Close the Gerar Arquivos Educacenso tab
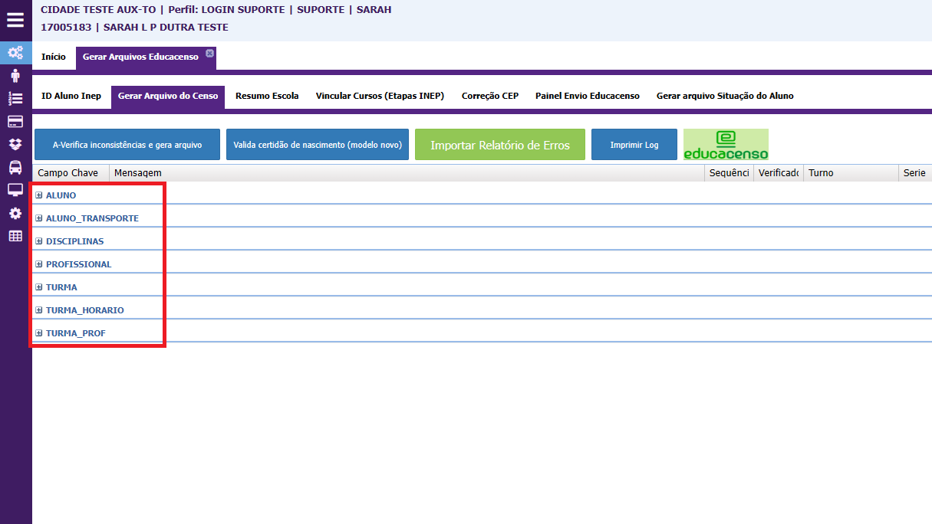The image size is (932, 524). [x=210, y=53]
